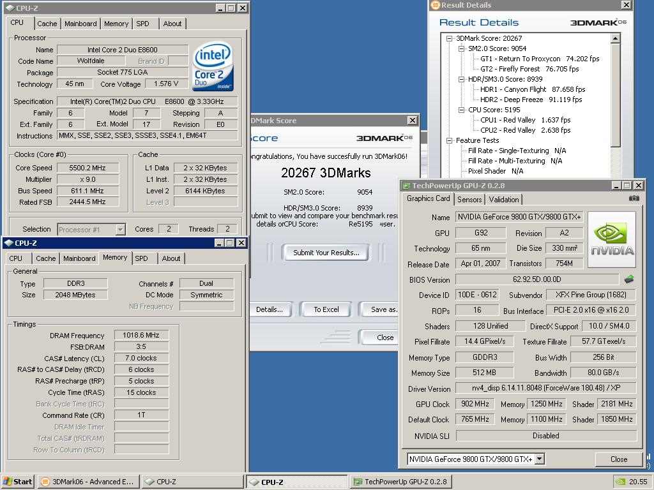Image resolution: width=654 pixels, height=490 pixels.
Task: Open the Validation tab in GPU-Z
Action: [504, 200]
